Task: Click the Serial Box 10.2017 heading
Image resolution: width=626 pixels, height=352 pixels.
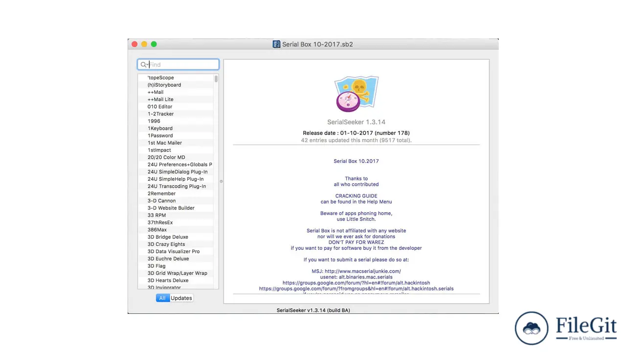Action: [x=356, y=161]
